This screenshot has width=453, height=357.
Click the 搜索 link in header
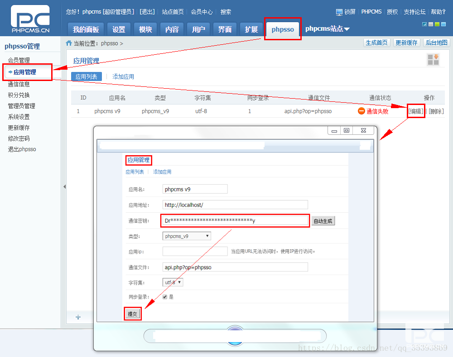click(x=226, y=12)
